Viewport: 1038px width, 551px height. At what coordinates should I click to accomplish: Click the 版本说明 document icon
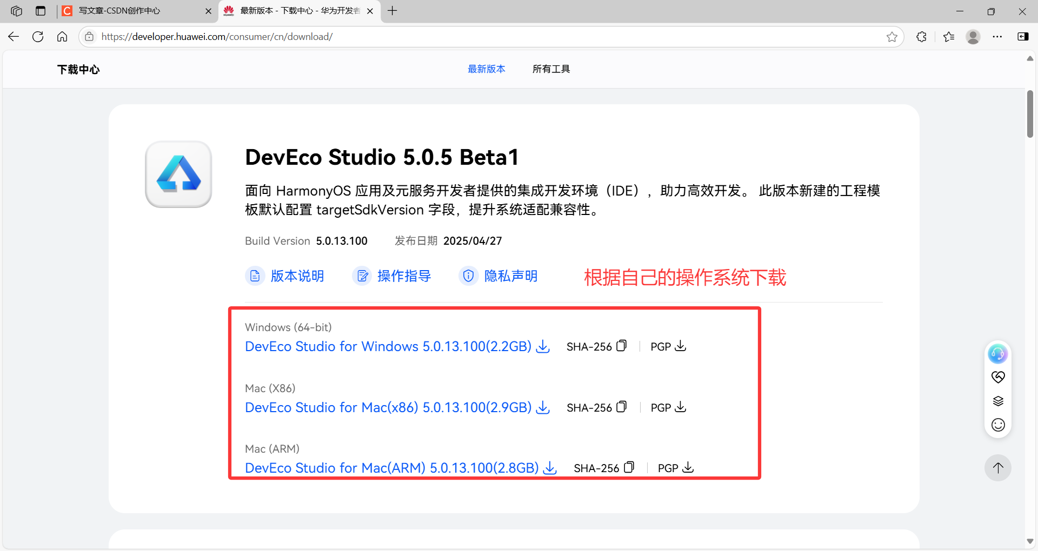pyautogui.click(x=255, y=276)
